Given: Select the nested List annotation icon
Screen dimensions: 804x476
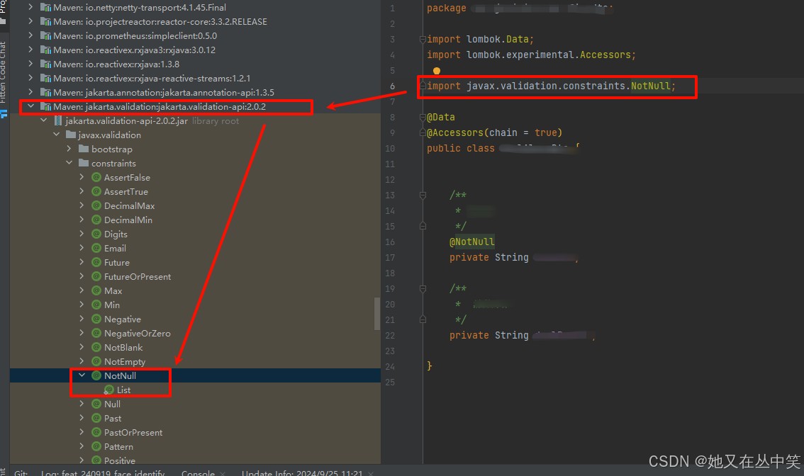Looking at the screenshot, I should (x=108, y=390).
